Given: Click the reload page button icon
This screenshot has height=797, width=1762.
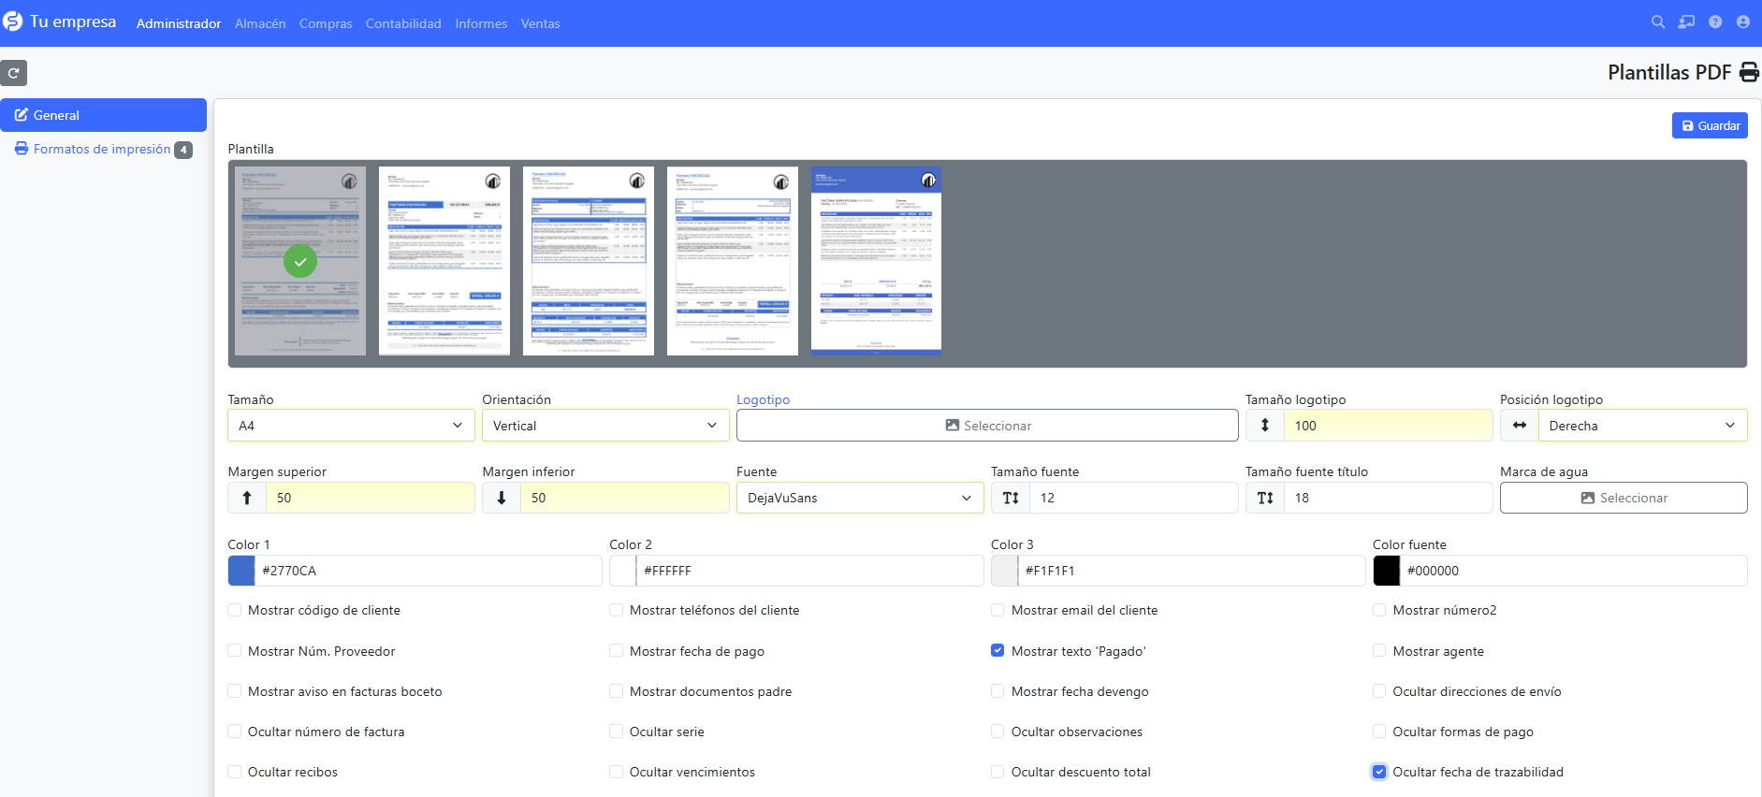Looking at the screenshot, I should (14, 73).
